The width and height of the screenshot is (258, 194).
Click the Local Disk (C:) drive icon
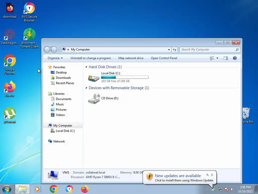pos(94,78)
